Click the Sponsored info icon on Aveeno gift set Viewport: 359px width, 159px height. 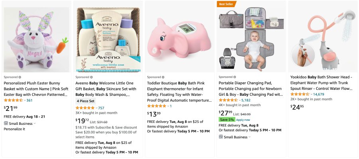click(91, 77)
